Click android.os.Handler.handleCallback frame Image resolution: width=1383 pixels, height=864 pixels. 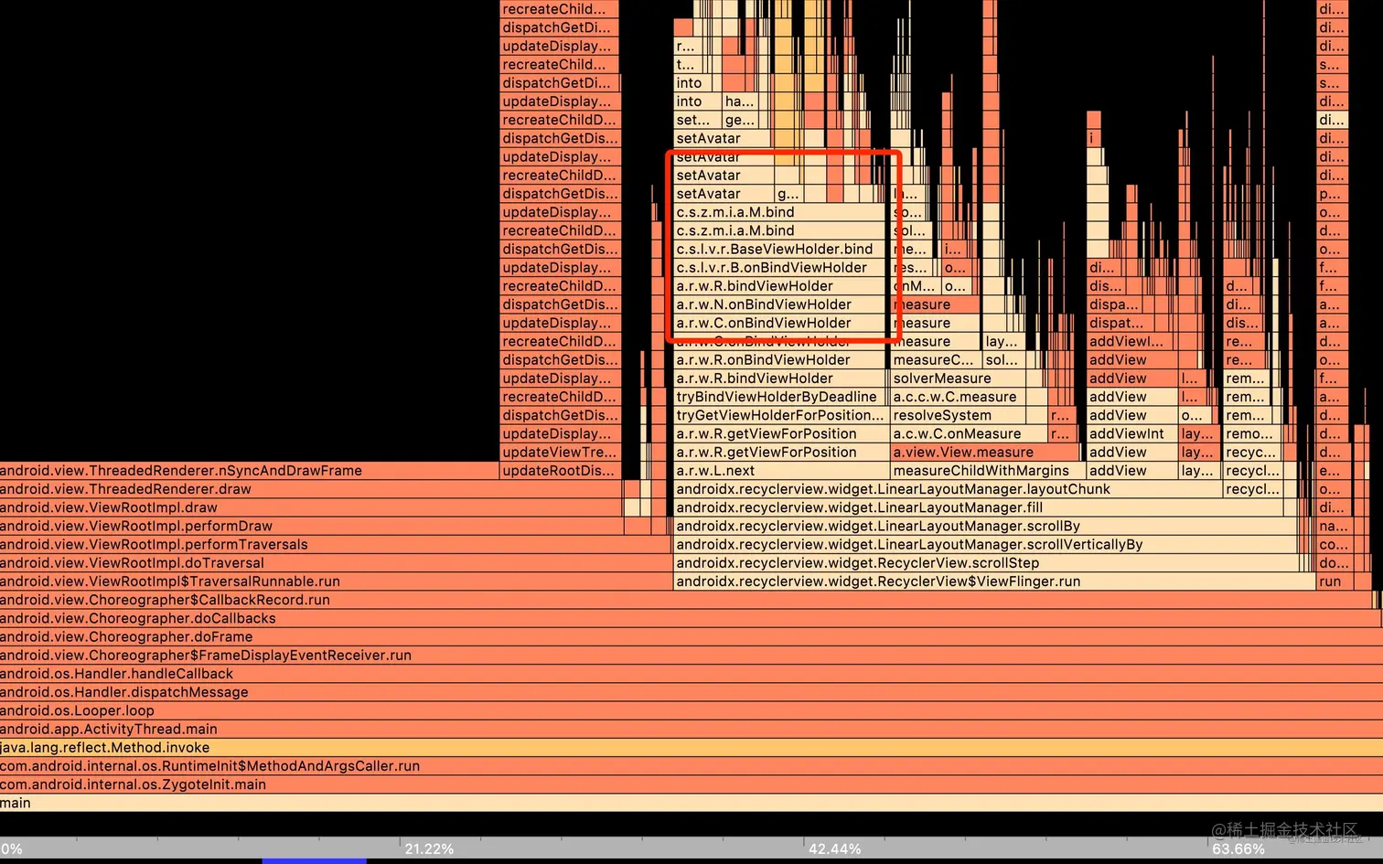click(691, 674)
